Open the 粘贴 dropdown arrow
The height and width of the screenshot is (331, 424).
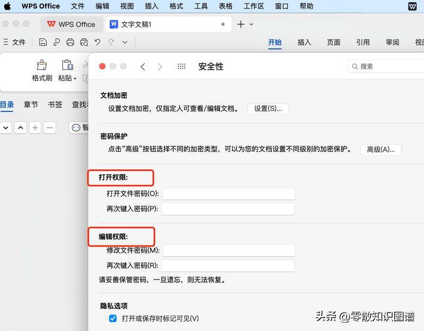(x=76, y=78)
